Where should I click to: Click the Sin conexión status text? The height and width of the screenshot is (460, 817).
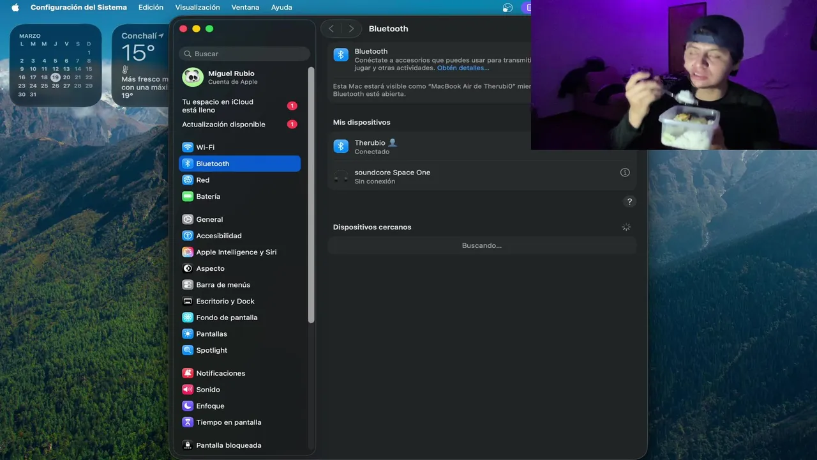[x=375, y=181]
